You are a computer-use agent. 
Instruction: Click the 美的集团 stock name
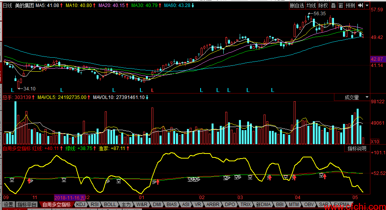(24, 5)
